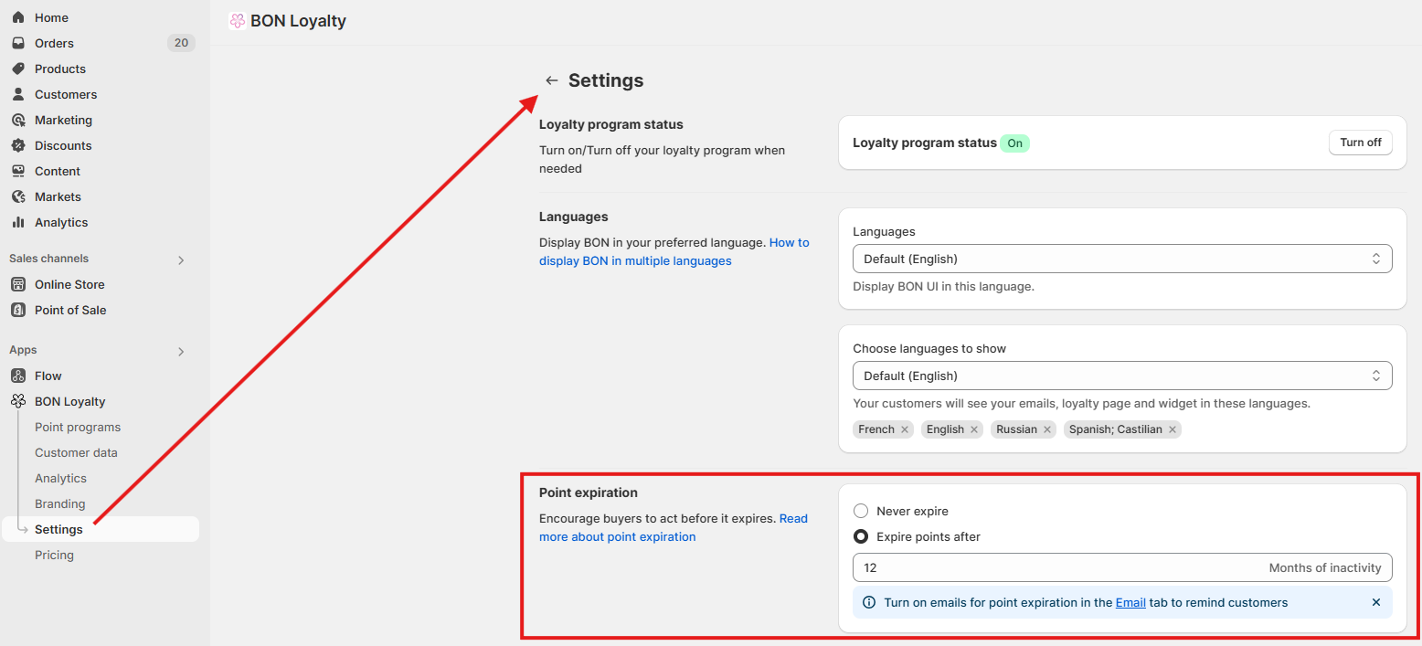Follow the Email tab link
1422x646 pixels.
click(1130, 602)
